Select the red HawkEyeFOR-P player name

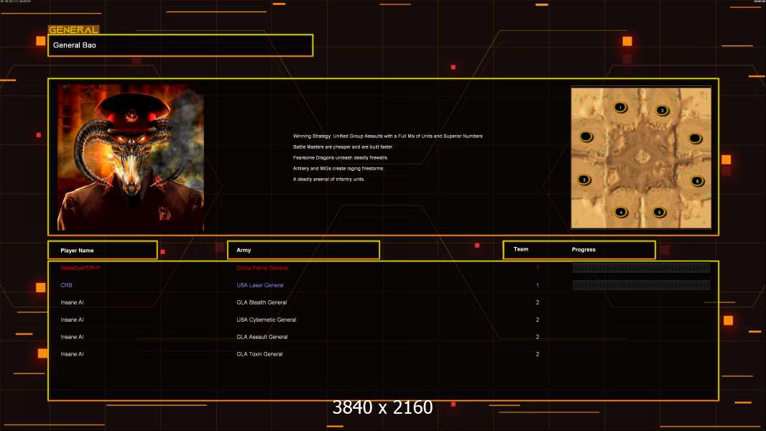tap(80, 268)
